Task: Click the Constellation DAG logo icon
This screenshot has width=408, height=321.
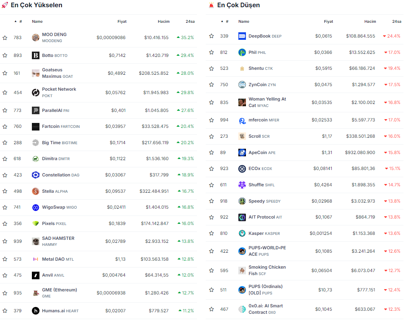Action: pyautogui.click(x=36, y=175)
